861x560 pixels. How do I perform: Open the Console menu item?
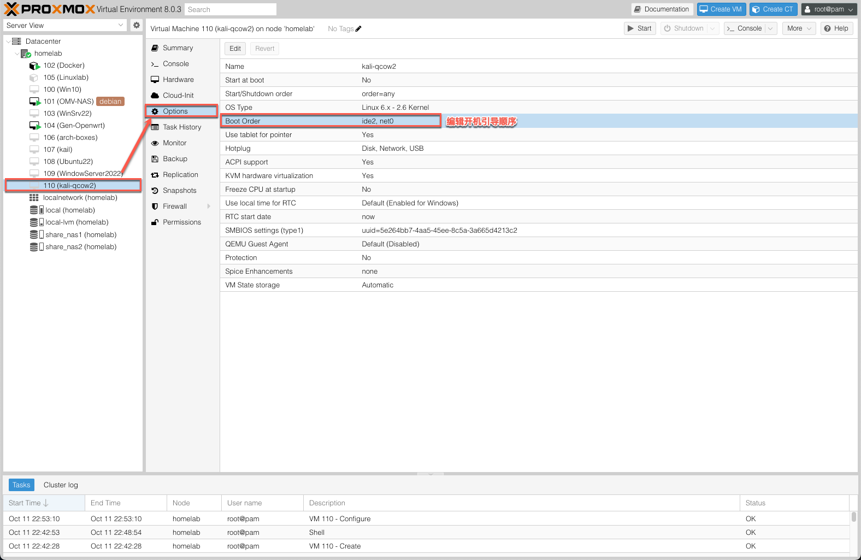[182, 64]
